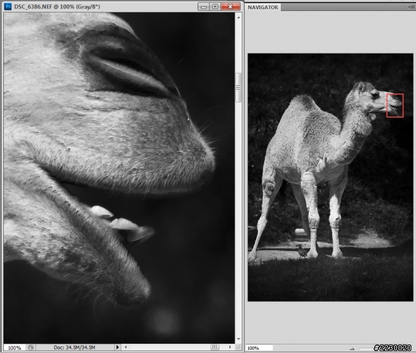Click the camel thumbnail in Navigator panel
This screenshot has width=416, height=353.
(x=330, y=177)
